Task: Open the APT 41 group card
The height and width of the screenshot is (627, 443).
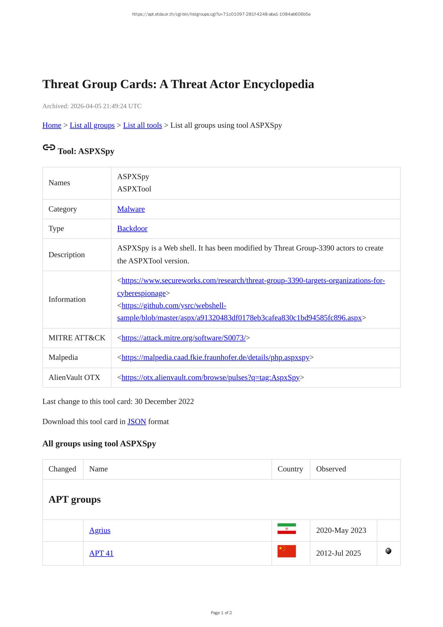Action: (x=101, y=553)
